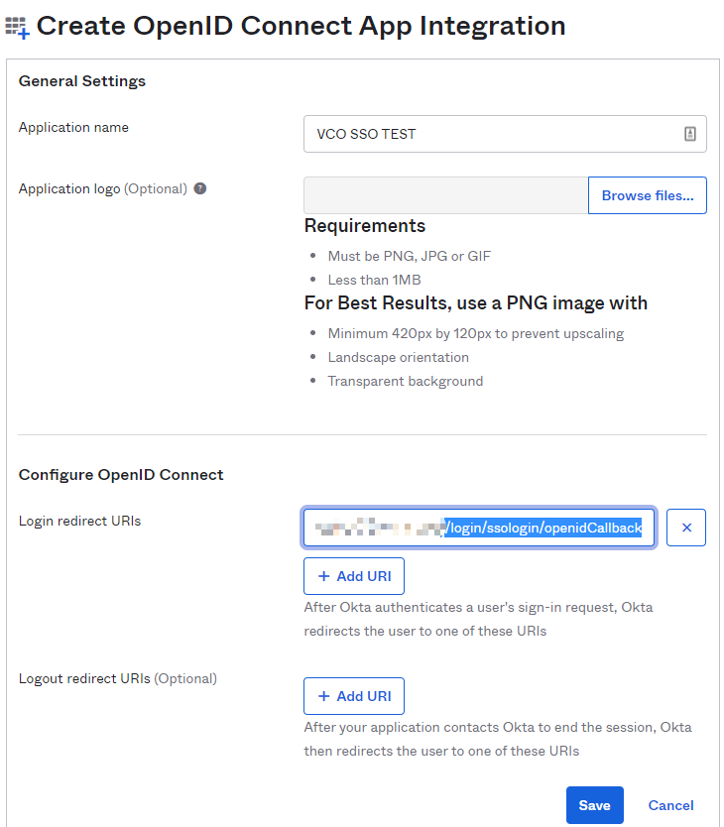The height and width of the screenshot is (827, 724).
Task: Click the Configure OpenID Connect section heading
Action: (121, 475)
